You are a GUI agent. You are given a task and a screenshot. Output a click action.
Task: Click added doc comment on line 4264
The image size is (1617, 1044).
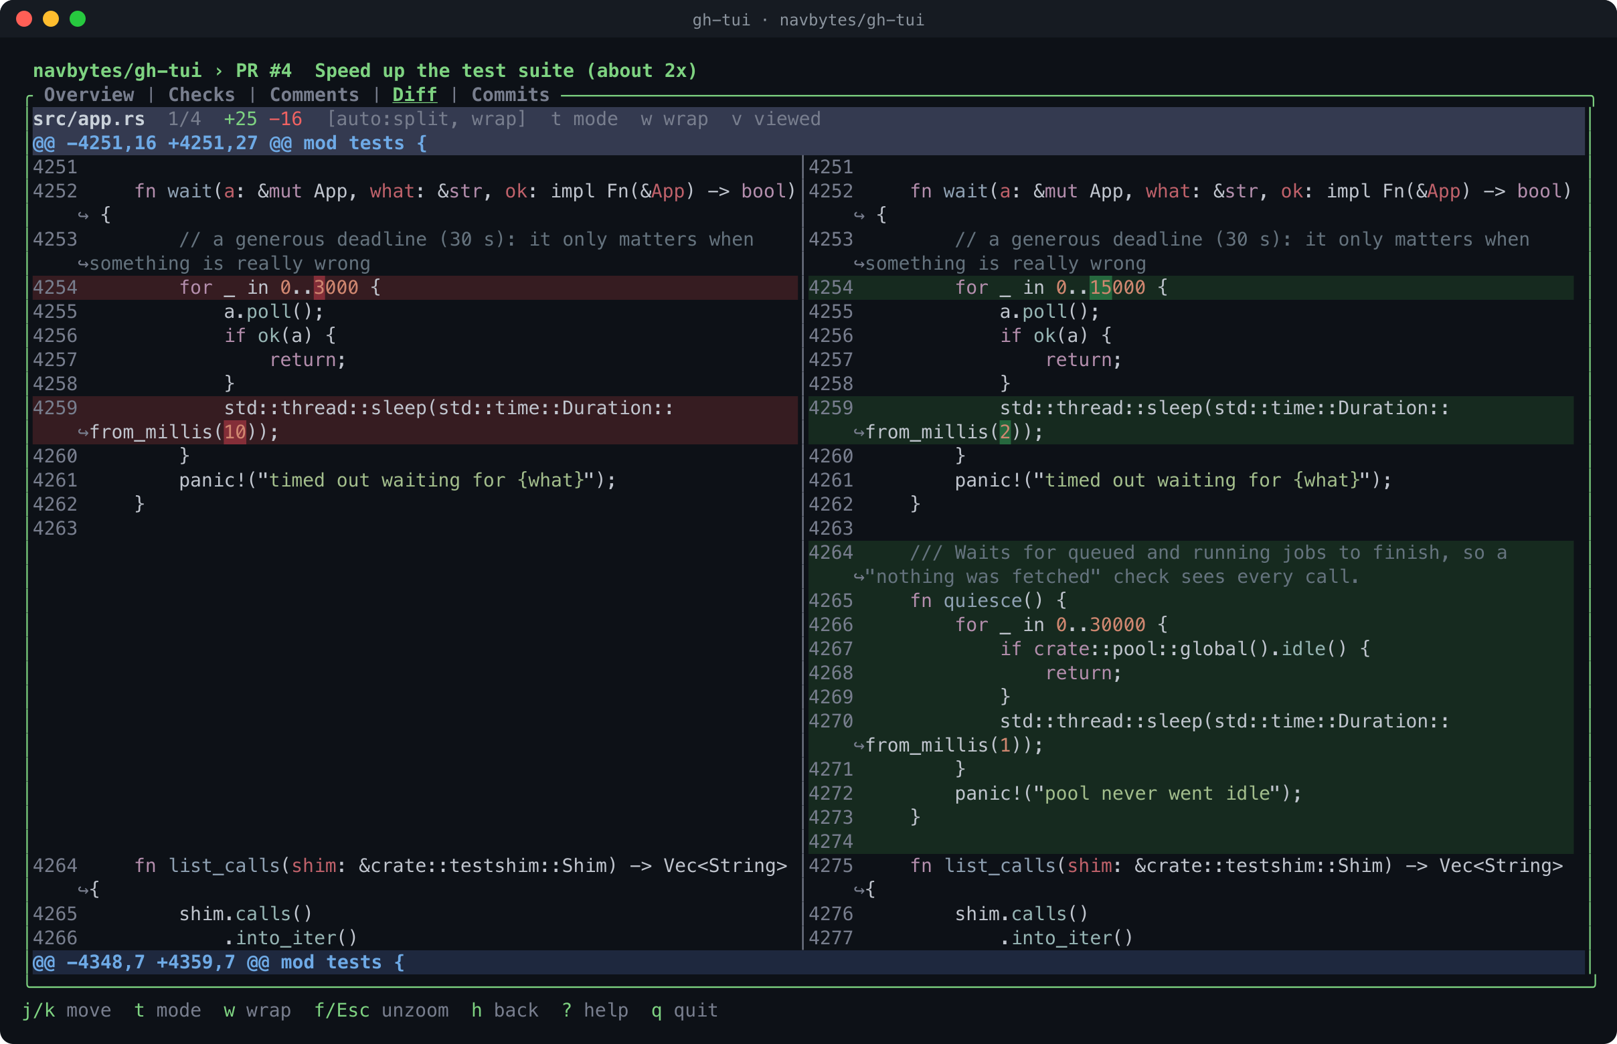tap(1191, 565)
